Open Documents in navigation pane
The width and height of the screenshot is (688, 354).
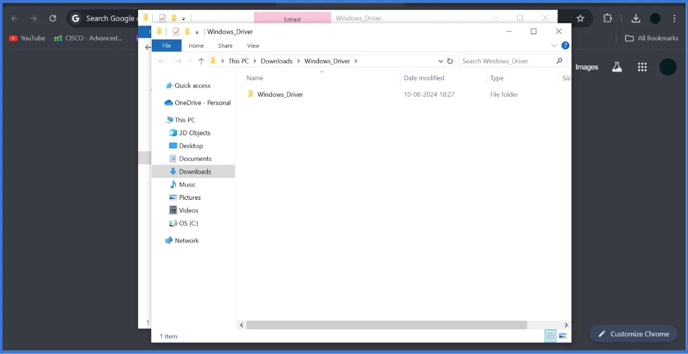[x=195, y=159]
